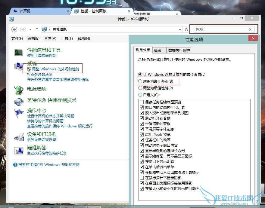Image resolution: width=265 pixels, height=208 pixels.
Task: Open the 查看(V) menu
Action: (50, 38)
